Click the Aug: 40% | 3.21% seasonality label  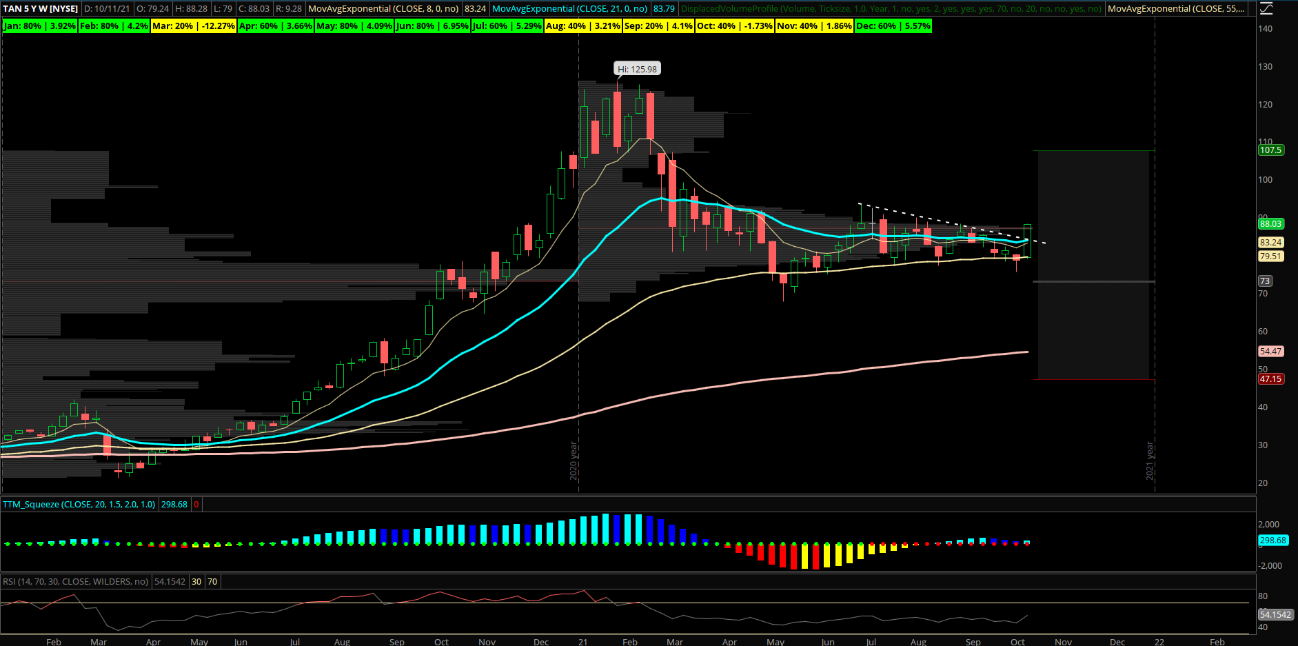583,26
